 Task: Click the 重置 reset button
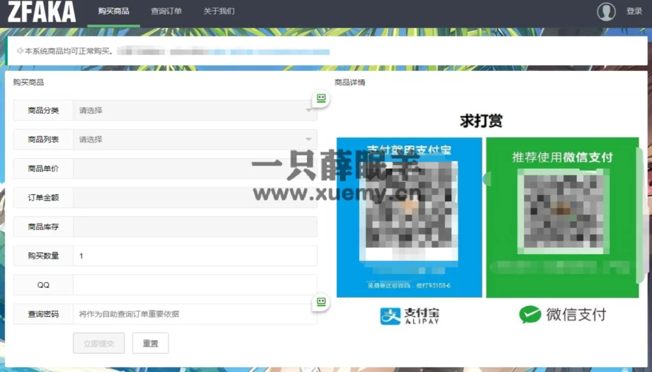pos(150,343)
